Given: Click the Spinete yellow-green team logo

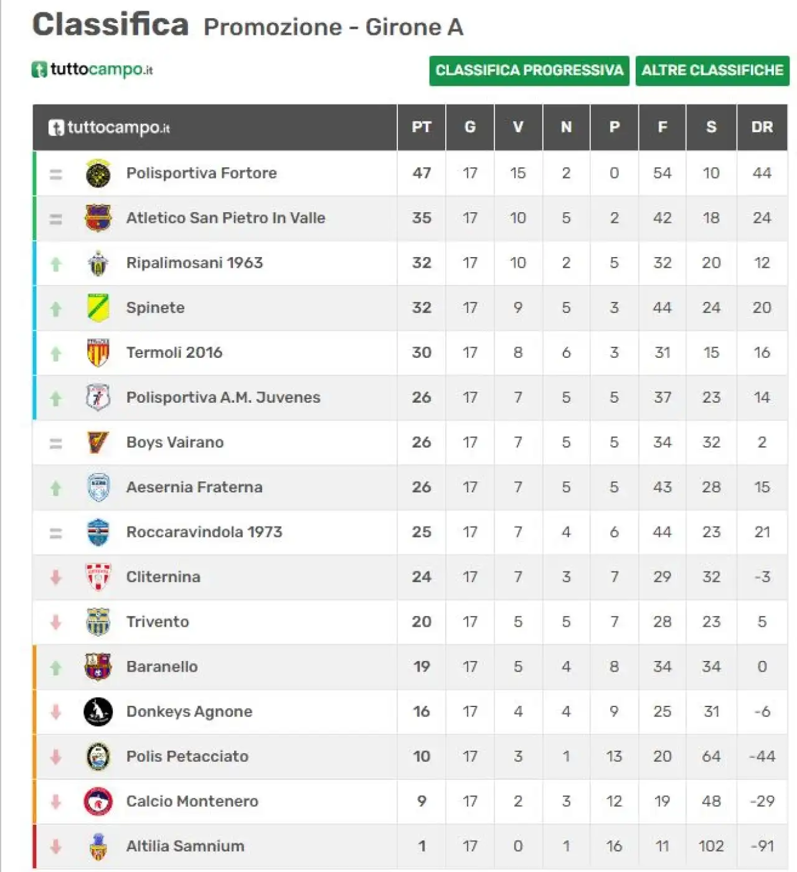Looking at the screenshot, I should click(98, 308).
